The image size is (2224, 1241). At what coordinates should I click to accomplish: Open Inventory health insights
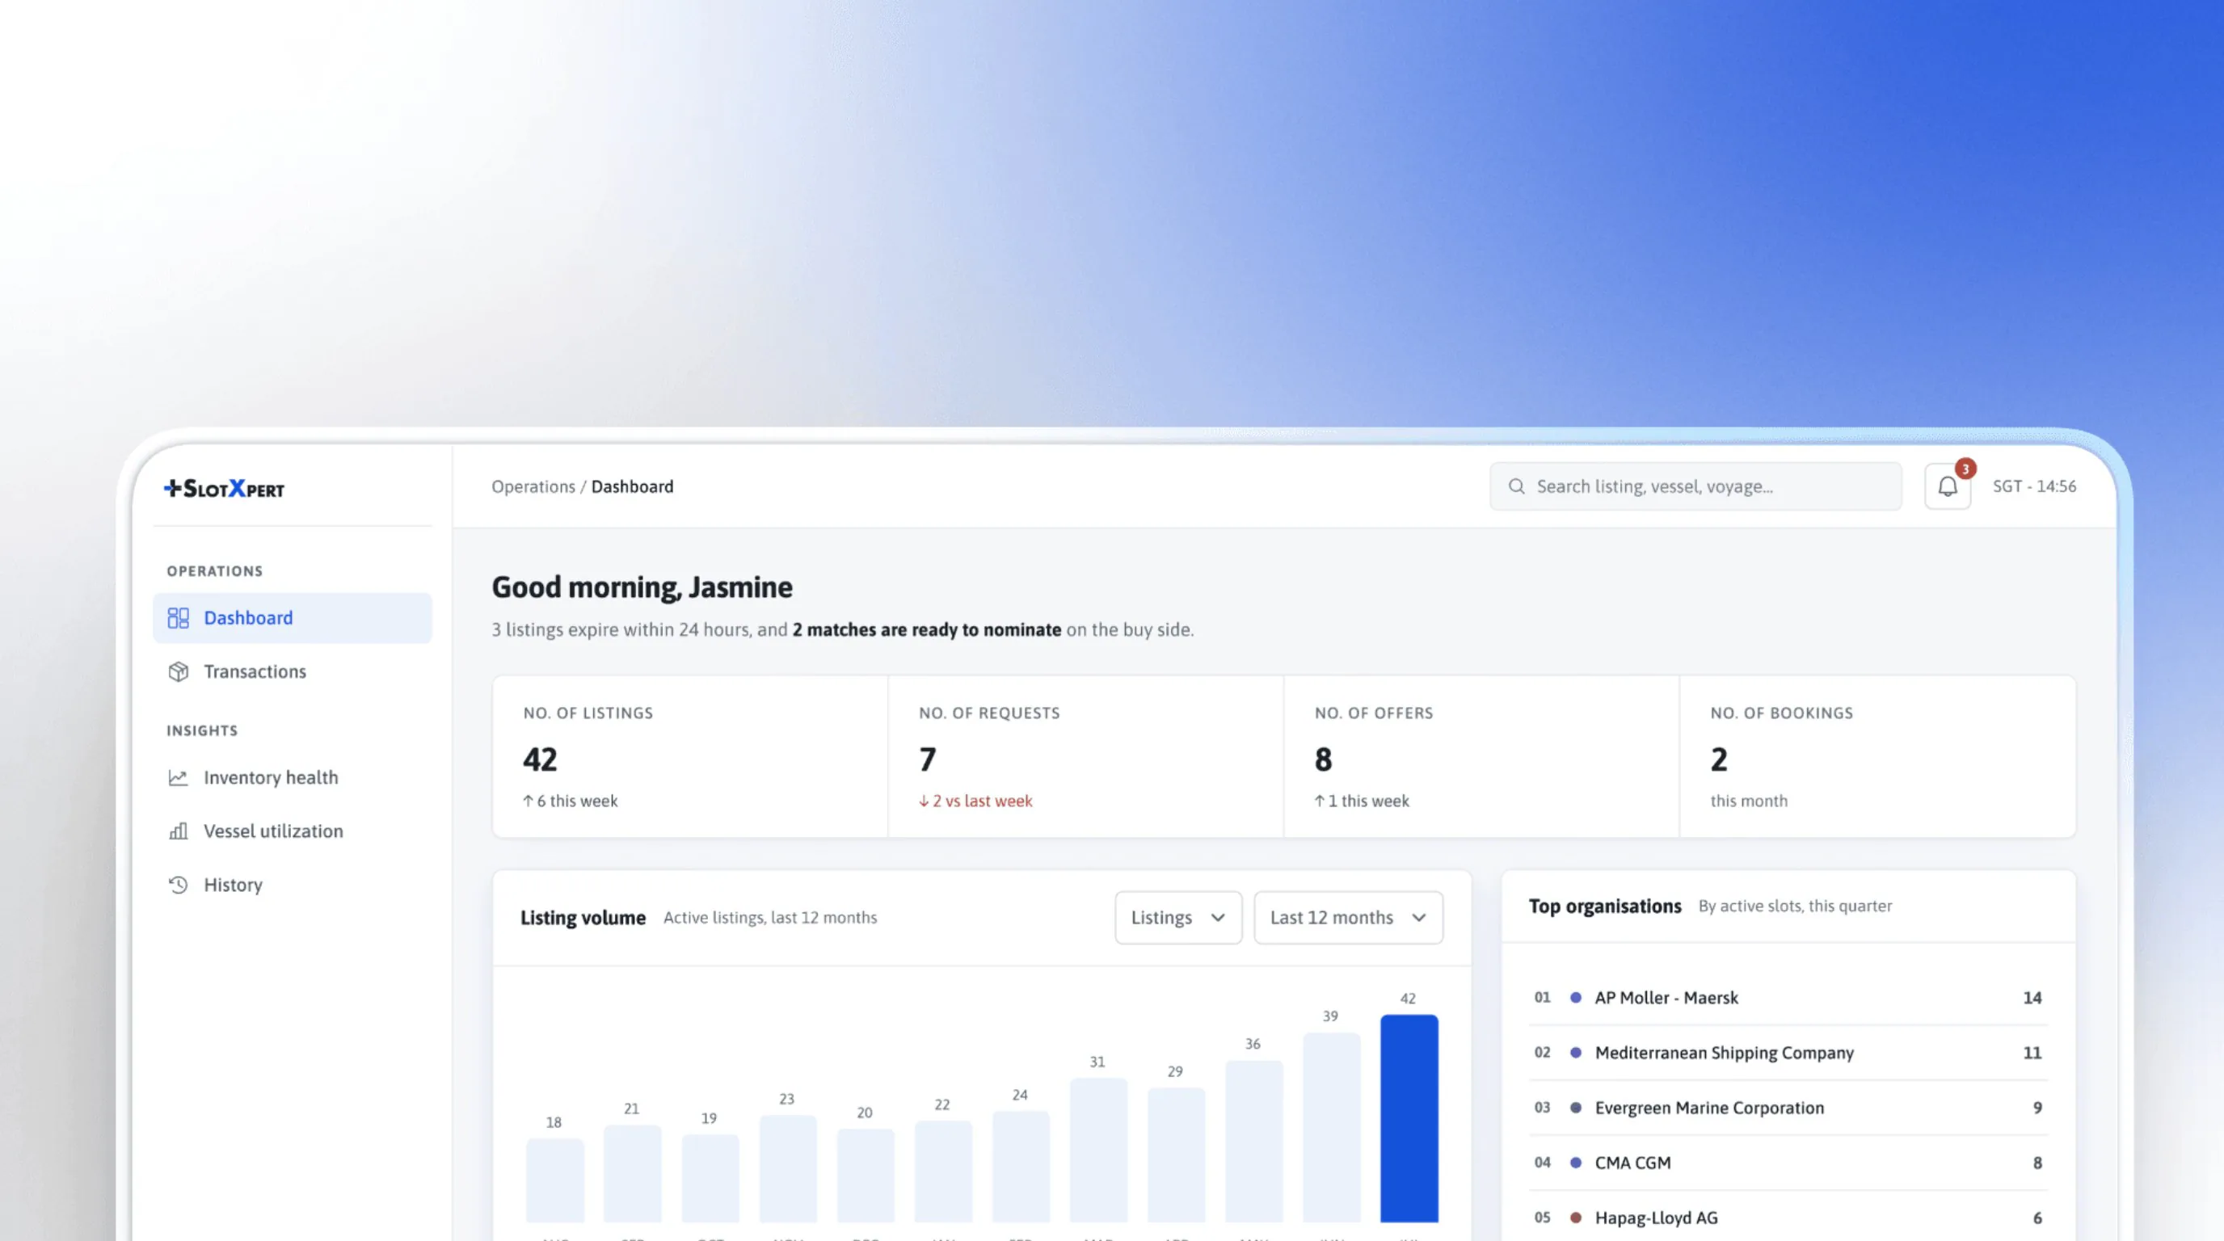[293, 777]
